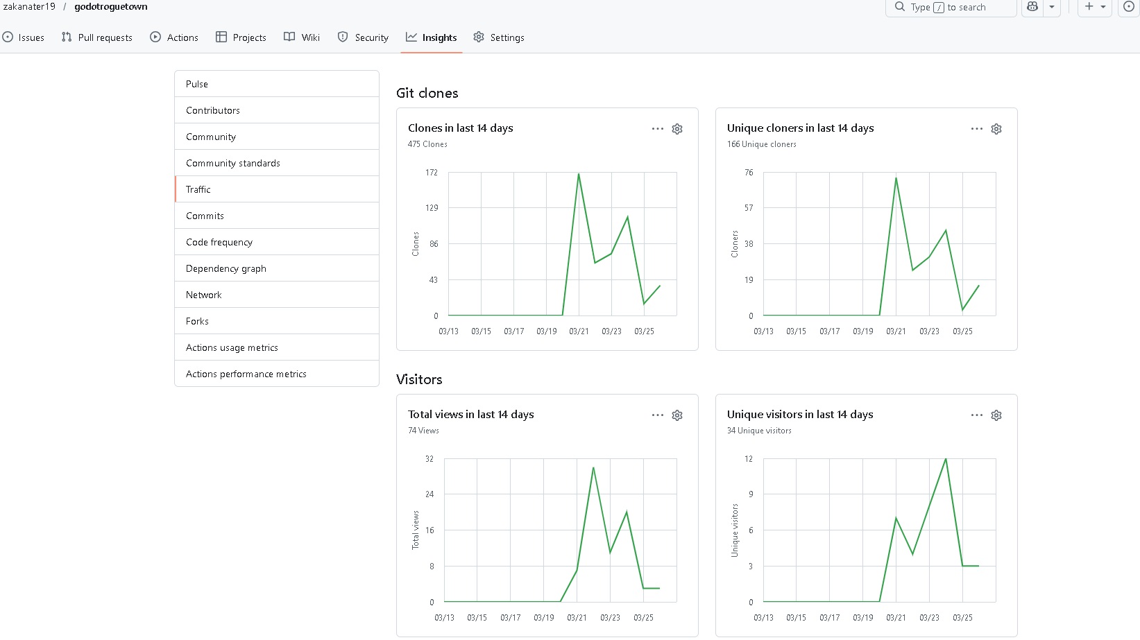Screen dimensions: 1140x640
Task: Open gear settings for Clones chart
Action: pos(677,129)
